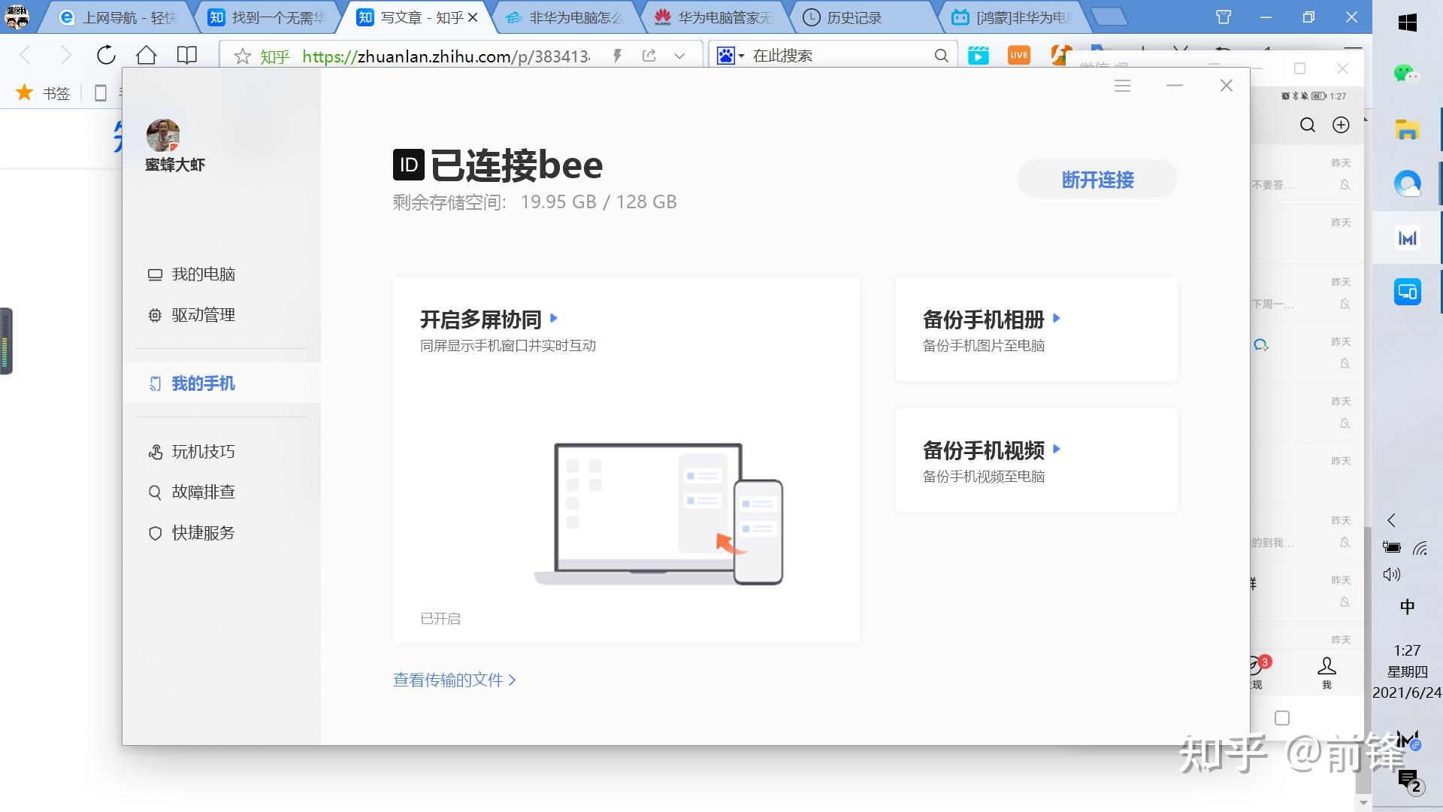Open Huawei PC Manager taskbar icon
The width and height of the screenshot is (1443, 812).
tap(1407, 238)
